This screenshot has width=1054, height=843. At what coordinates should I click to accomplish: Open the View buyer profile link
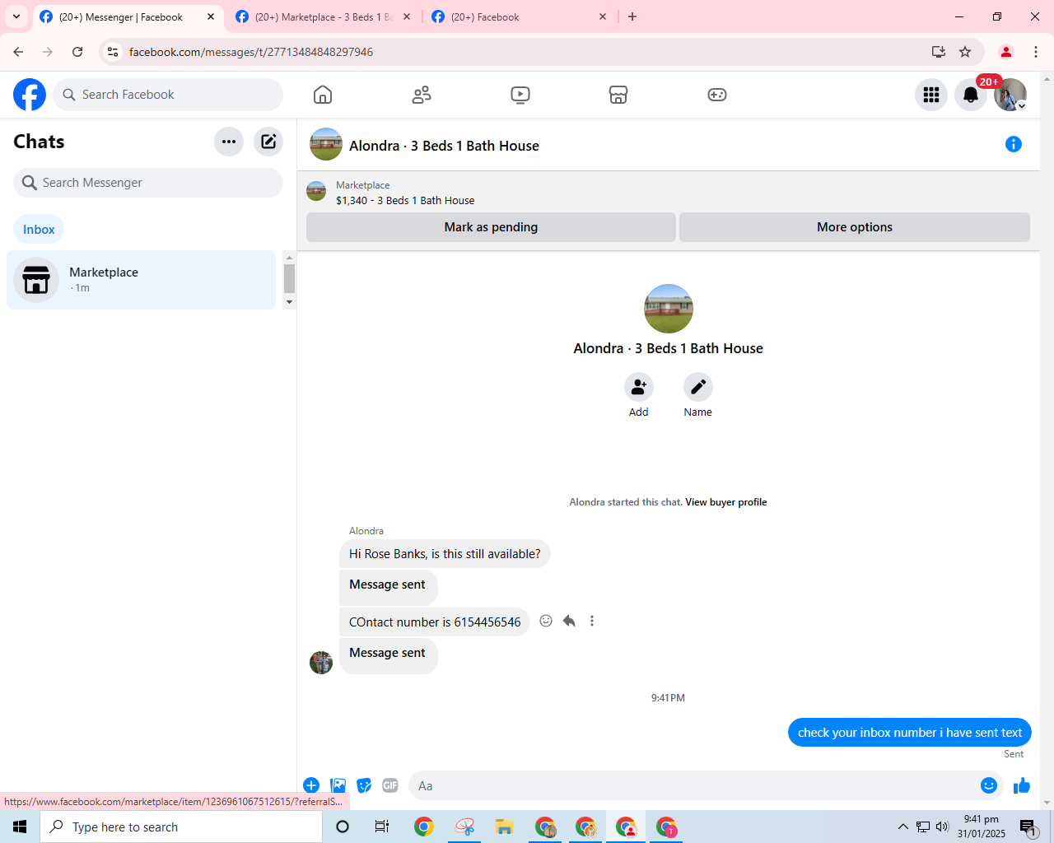tap(726, 502)
